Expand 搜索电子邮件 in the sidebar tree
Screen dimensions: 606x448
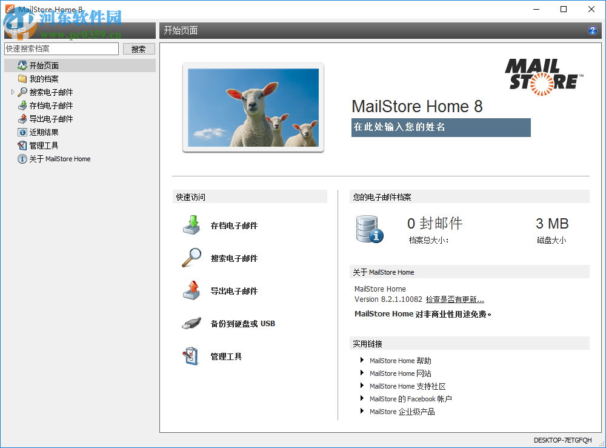tap(13, 92)
